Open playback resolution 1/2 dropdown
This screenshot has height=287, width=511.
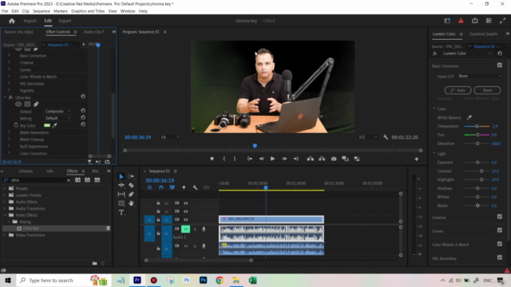coord(368,137)
